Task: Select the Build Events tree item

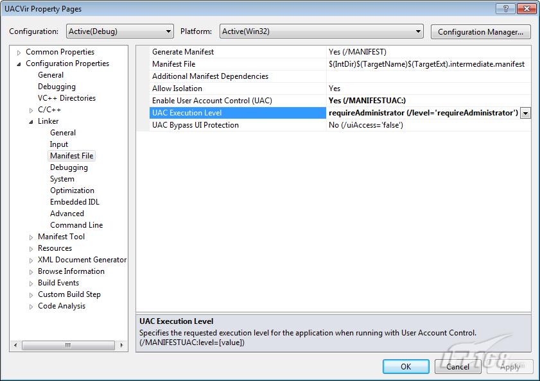Action: click(x=58, y=283)
